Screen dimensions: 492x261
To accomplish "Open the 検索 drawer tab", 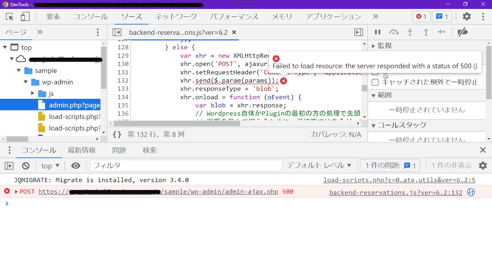I will click(150, 150).
